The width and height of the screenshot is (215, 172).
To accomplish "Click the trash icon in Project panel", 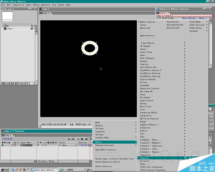I will (16, 83).
